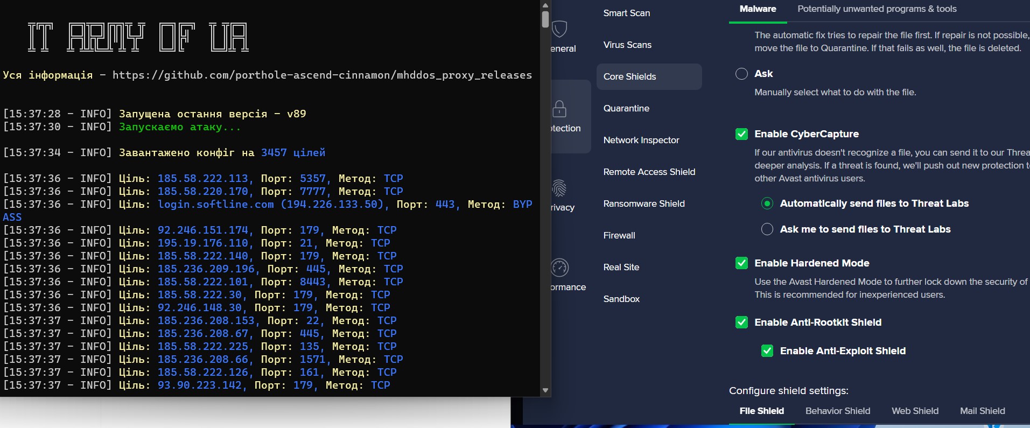Click IP 185.236.208.153 in terminal

(206, 320)
